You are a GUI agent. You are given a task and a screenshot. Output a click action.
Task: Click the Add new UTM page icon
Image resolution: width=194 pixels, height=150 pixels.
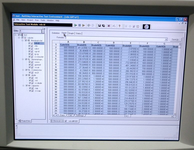click(138, 27)
